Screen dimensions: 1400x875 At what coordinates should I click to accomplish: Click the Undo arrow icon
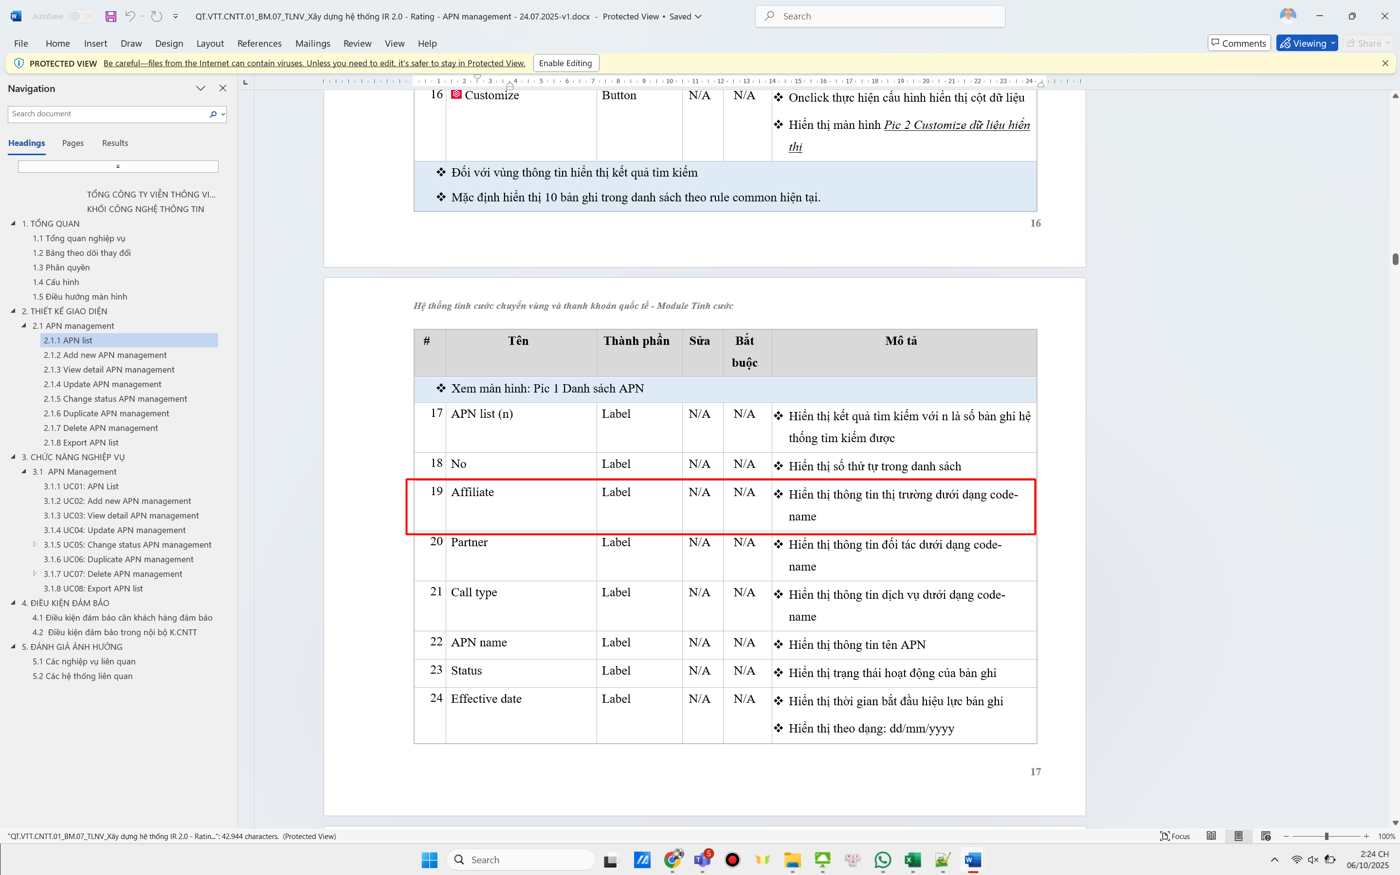point(130,16)
